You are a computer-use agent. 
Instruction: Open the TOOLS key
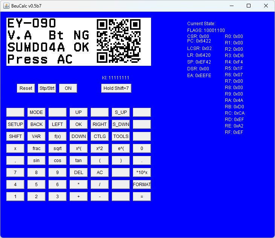(121, 136)
